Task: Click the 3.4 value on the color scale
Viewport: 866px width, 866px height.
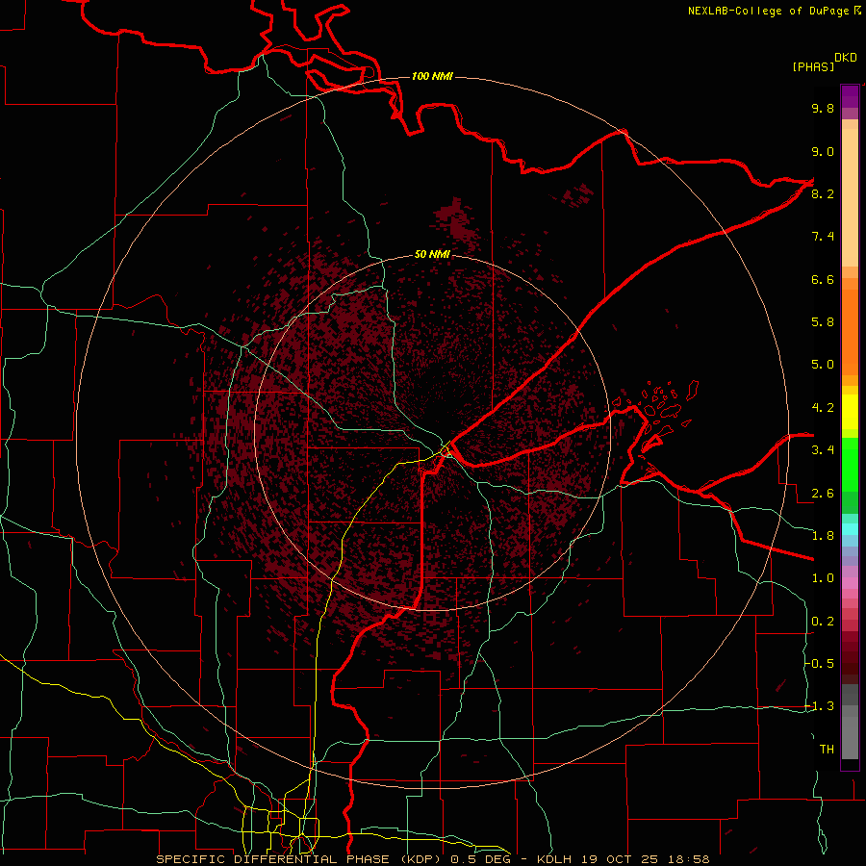Action: click(x=823, y=450)
